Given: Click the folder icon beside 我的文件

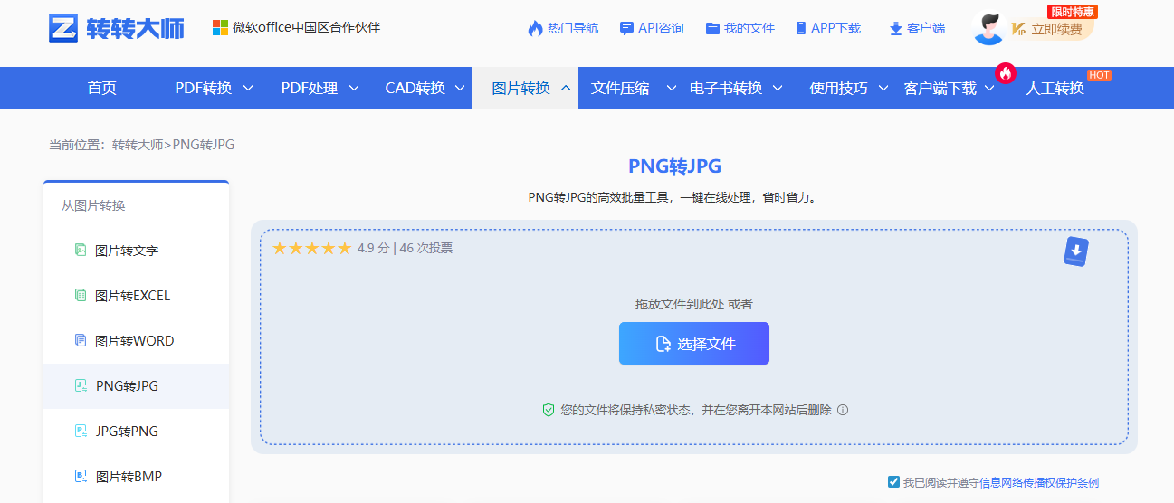Looking at the screenshot, I should point(712,28).
